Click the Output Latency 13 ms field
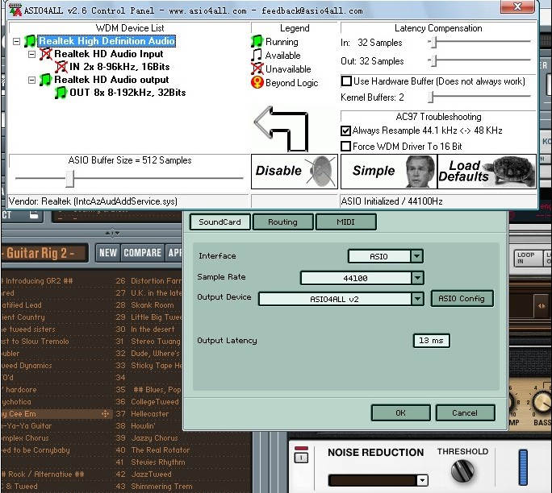Viewport: 552px width, 493px height. coord(431,341)
